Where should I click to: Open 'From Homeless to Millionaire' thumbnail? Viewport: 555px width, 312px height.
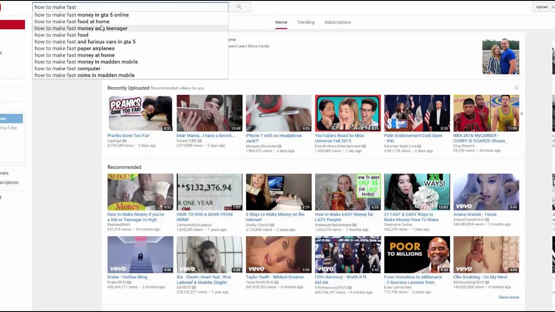417,254
